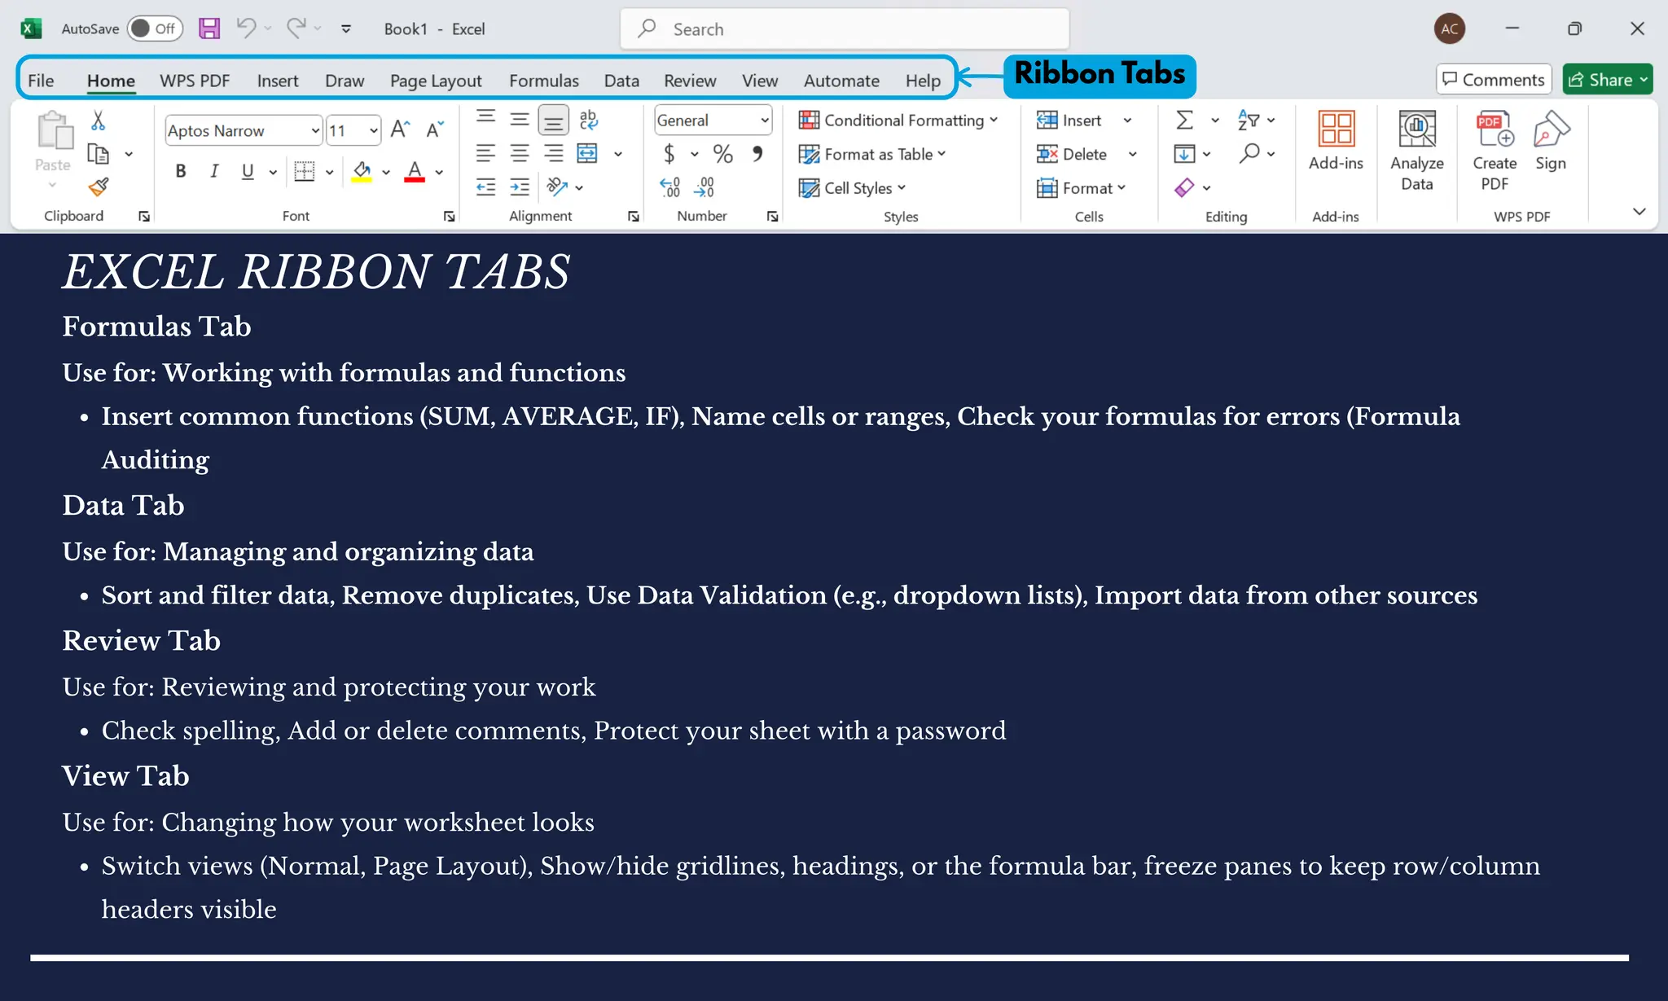Align text left in Alignment group
The height and width of the screenshot is (1001, 1668).
(x=486, y=153)
